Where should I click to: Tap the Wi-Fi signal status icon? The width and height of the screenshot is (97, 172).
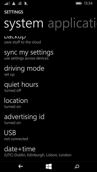point(20,3)
